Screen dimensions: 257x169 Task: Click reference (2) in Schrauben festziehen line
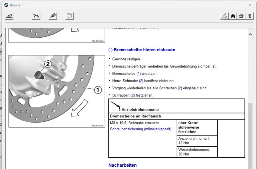pyautogui.click(x=133, y=95)
